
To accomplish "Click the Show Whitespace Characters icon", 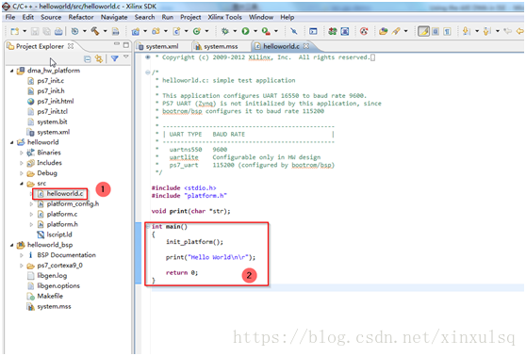I will (x=447, y=31).
